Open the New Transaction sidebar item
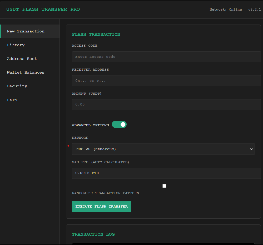The width and height of the screenshot is (263, 245). (26, 31)
